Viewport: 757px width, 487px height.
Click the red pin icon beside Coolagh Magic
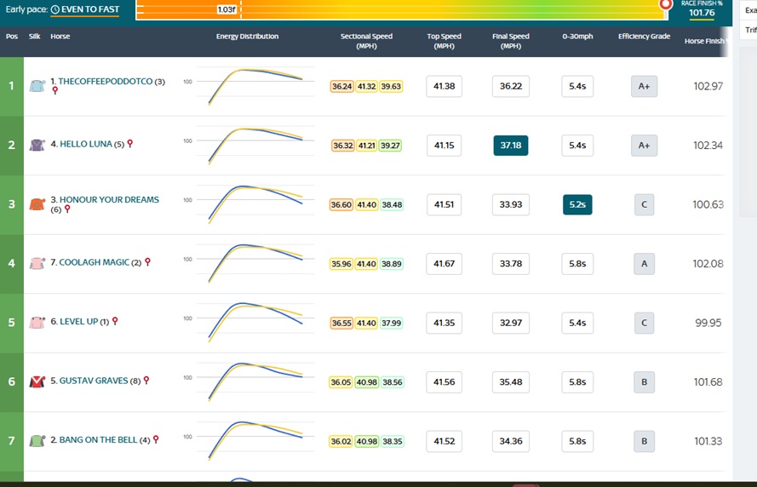(x=147, y=262)
